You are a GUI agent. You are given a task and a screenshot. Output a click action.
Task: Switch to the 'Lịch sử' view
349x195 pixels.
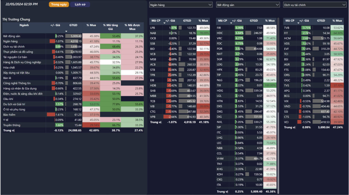(80, 4)
